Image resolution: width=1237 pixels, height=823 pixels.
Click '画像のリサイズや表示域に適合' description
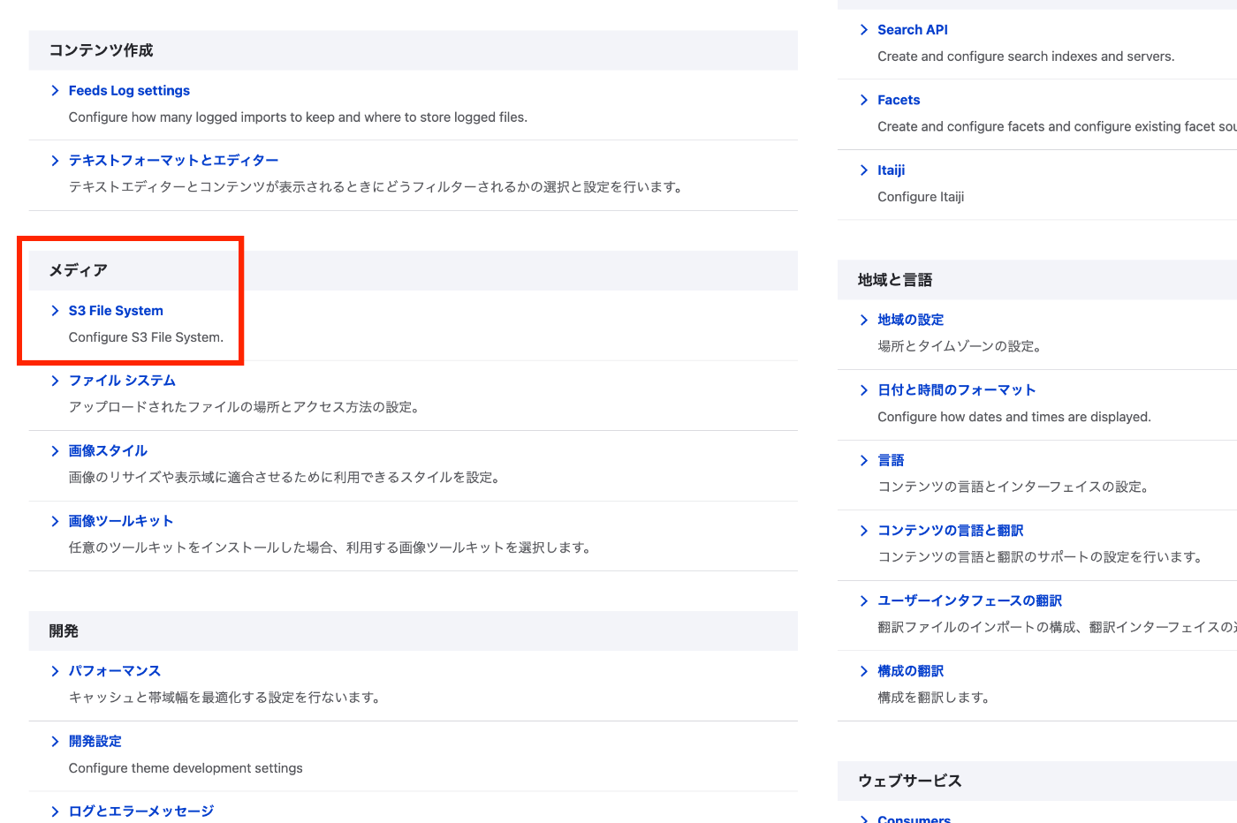click(285, 478)
